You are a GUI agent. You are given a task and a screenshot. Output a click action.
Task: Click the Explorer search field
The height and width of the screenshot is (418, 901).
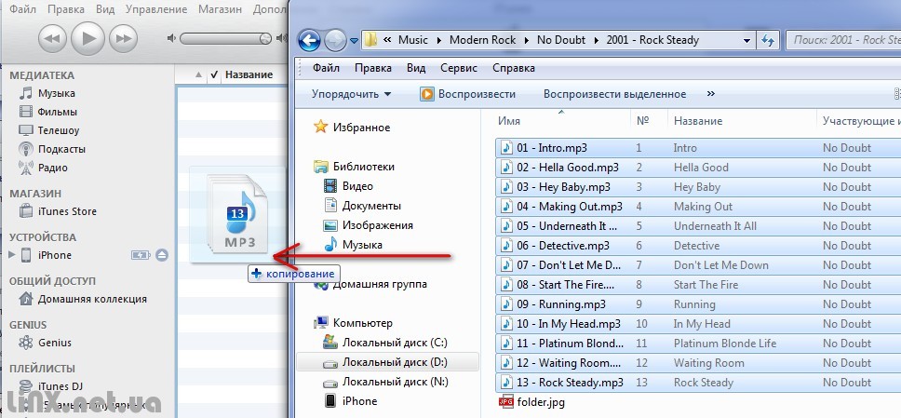(842, 40)
